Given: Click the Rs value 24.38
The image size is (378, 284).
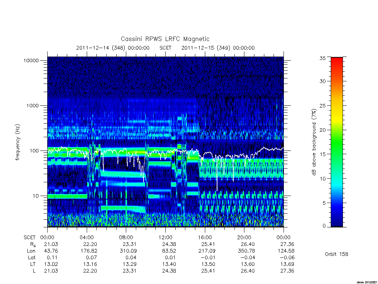Looking at the screenshot, I should (169, 244).
